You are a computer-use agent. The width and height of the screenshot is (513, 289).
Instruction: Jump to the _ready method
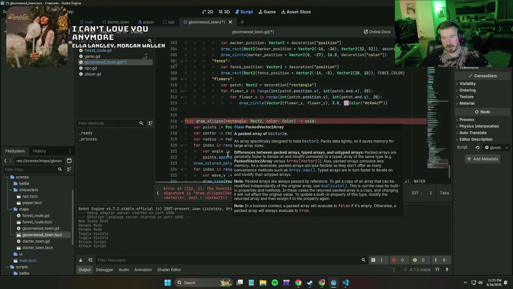86,133
